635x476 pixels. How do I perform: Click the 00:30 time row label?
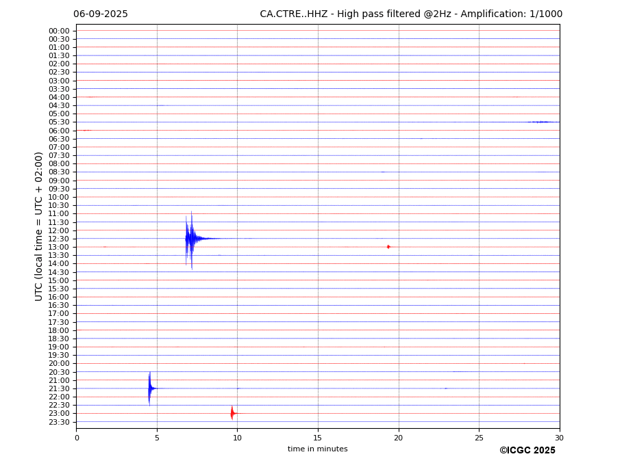[59, 39]
